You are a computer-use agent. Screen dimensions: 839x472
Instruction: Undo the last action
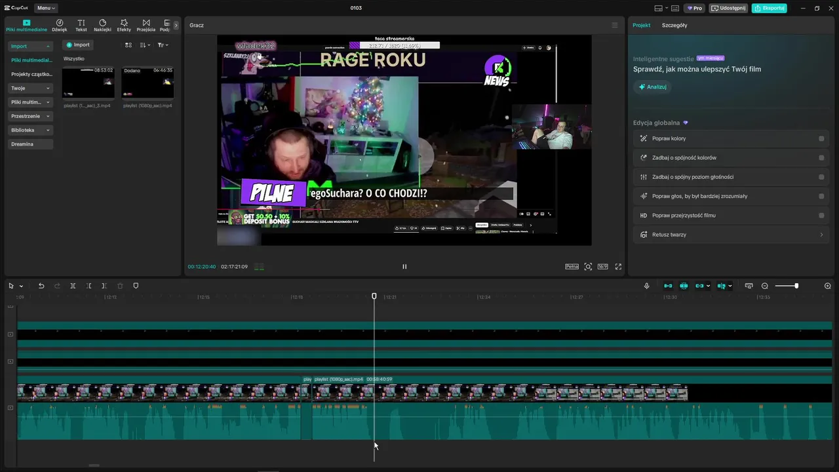[x=41, y=286]
